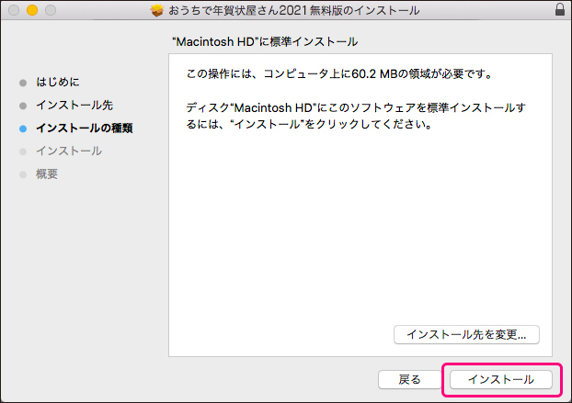Go back with the 戻る button
This screenshot has width=572, height=403.
click(x=409, y=380)
